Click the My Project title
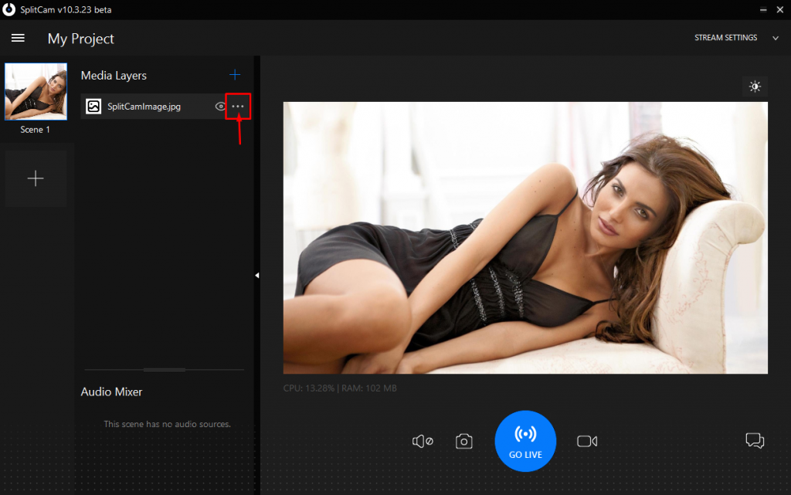Screen dimensions: 791x495 [80, 39]
